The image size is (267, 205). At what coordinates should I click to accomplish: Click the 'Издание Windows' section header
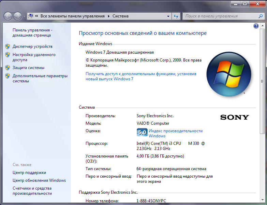[95, 44]
